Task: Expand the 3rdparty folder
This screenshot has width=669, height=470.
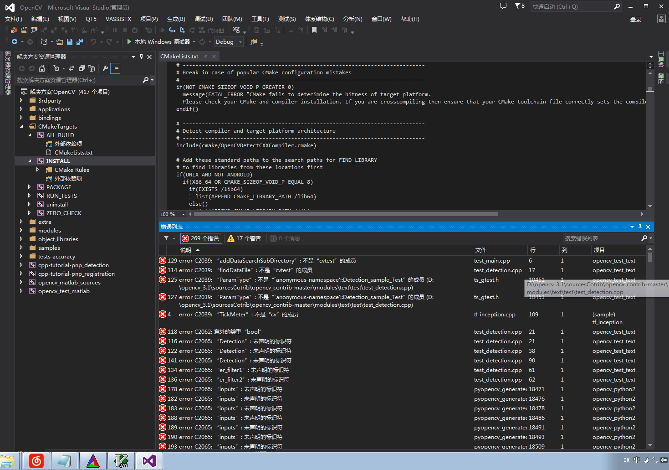Action: (x=21, y=100)
